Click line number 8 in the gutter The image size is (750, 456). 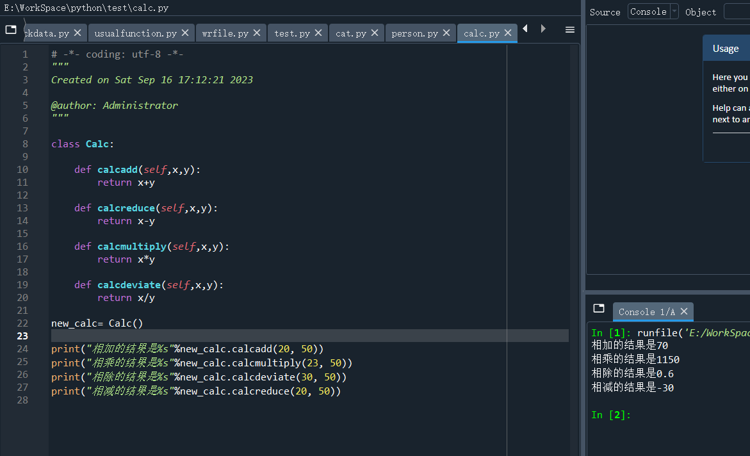(x=26, y=144)
